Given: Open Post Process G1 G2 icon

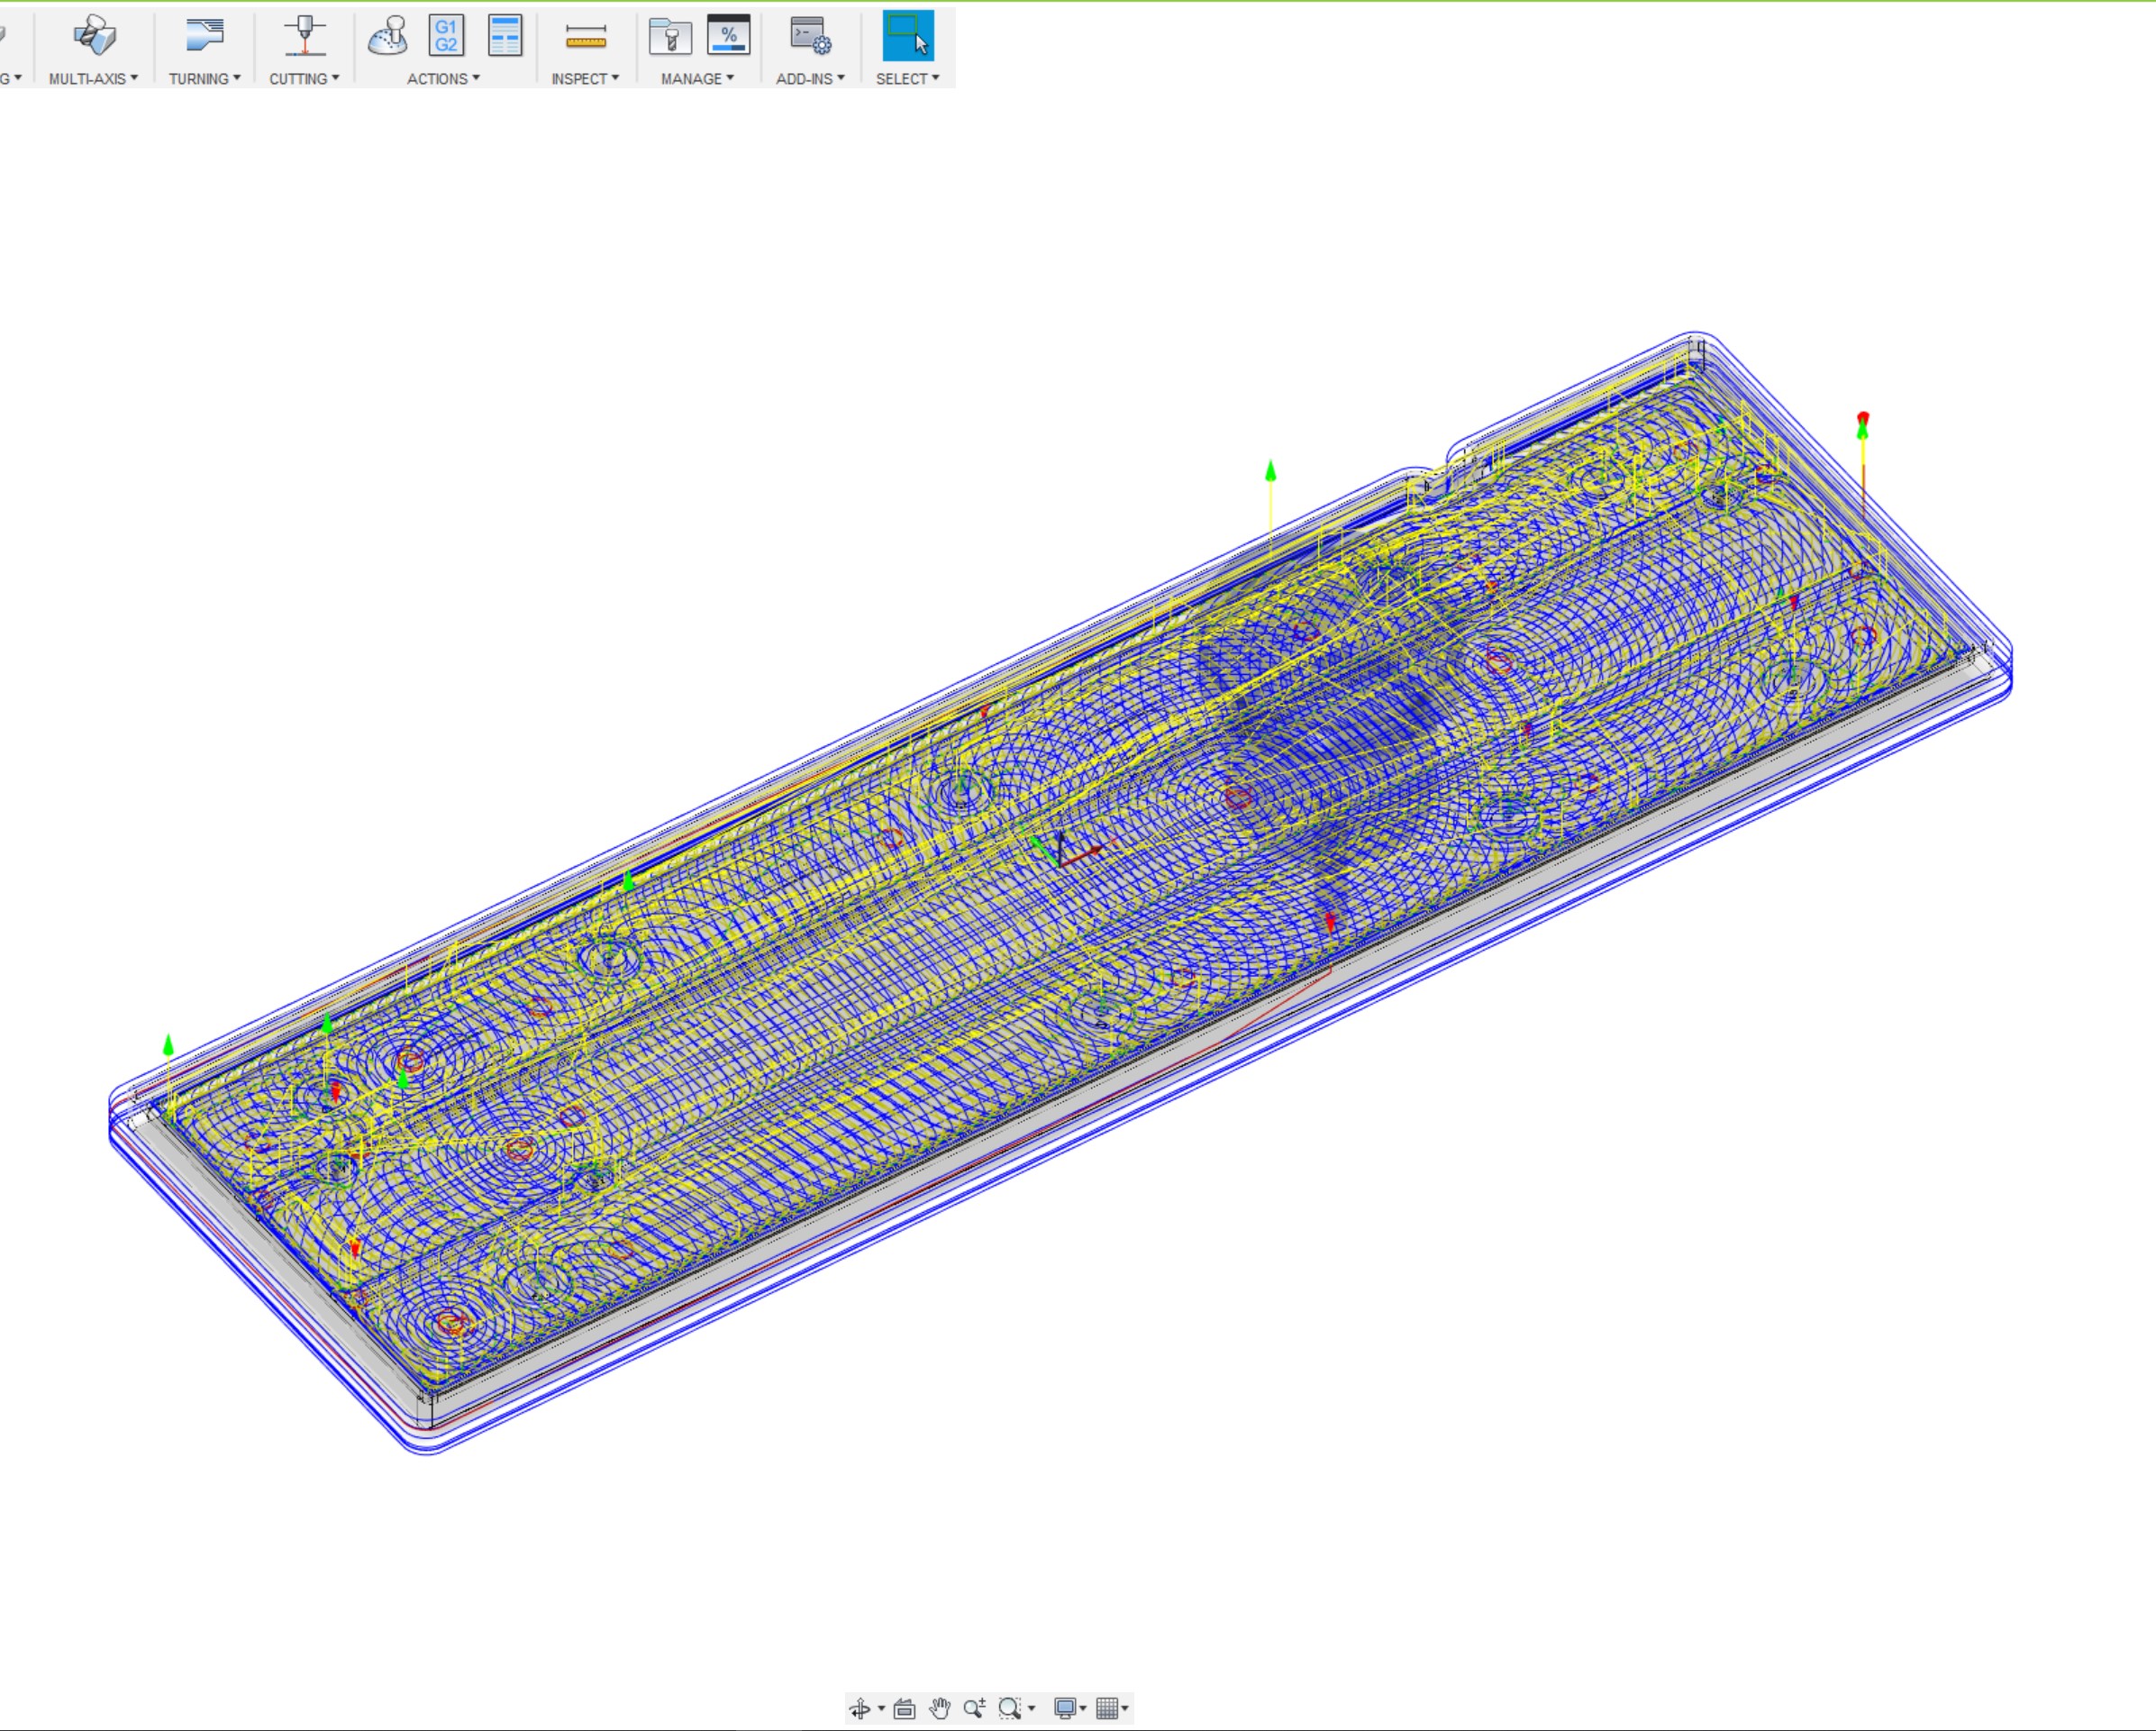Looking at the screenshot, I should click(446, 36).
